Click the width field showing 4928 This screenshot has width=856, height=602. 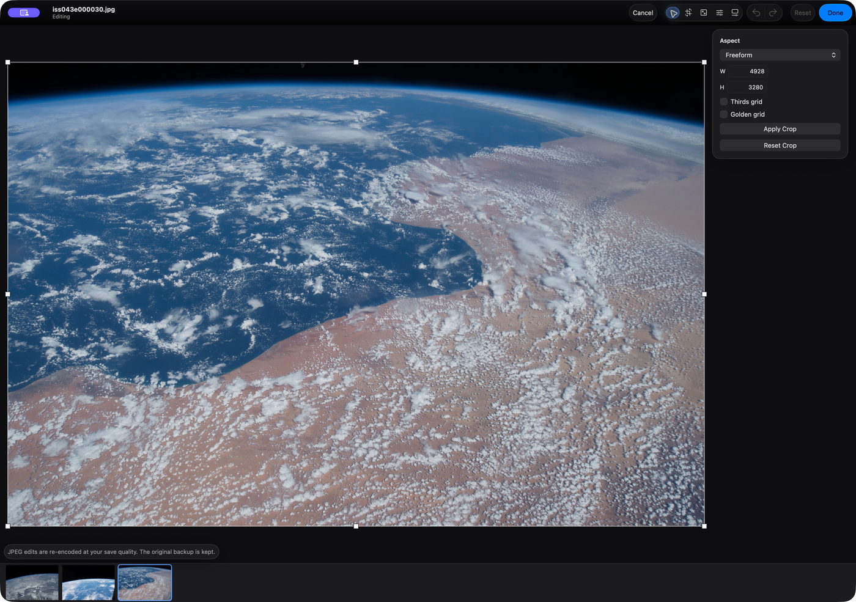pos(747,72)
